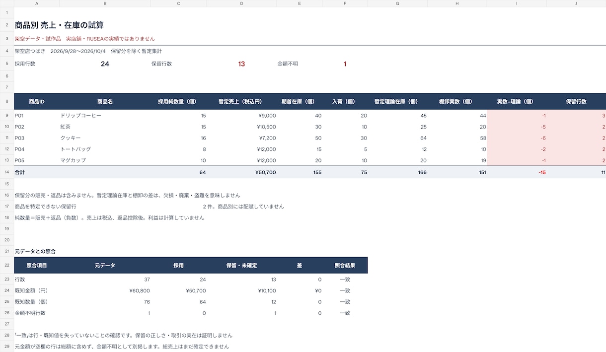Click the ¥60,800 source data cell

pos(105,290)
